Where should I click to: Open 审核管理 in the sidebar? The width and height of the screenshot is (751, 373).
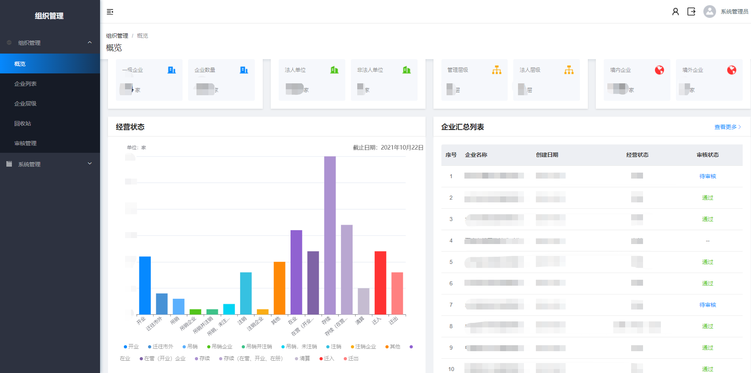coord(50,143)
